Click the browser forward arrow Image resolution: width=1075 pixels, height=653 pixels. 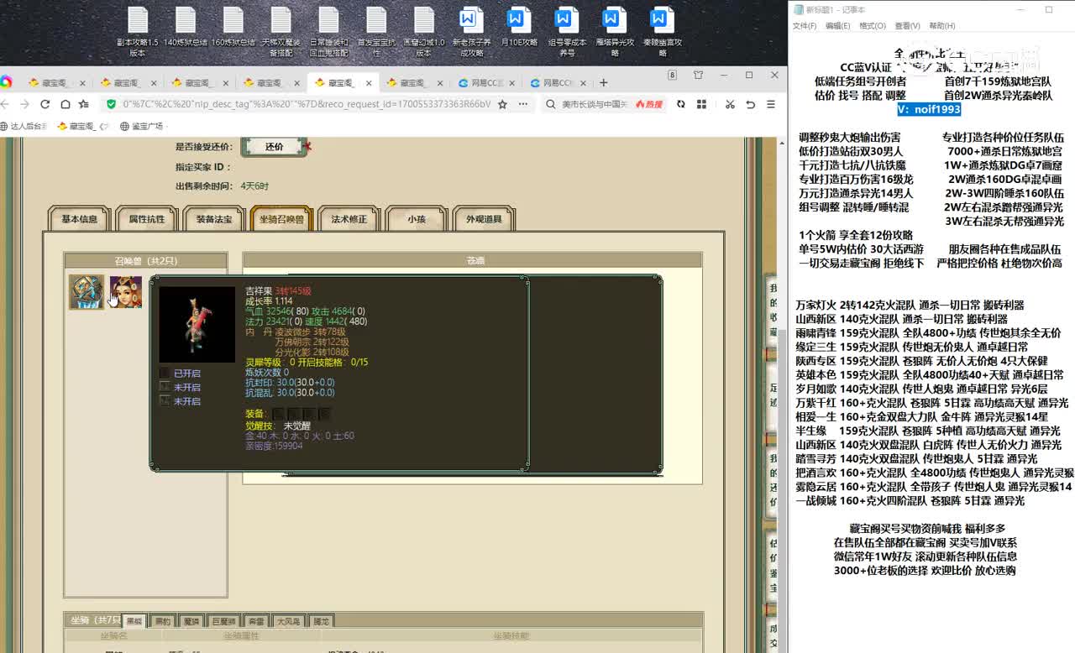pyautogui.click(x=24, y=104)
